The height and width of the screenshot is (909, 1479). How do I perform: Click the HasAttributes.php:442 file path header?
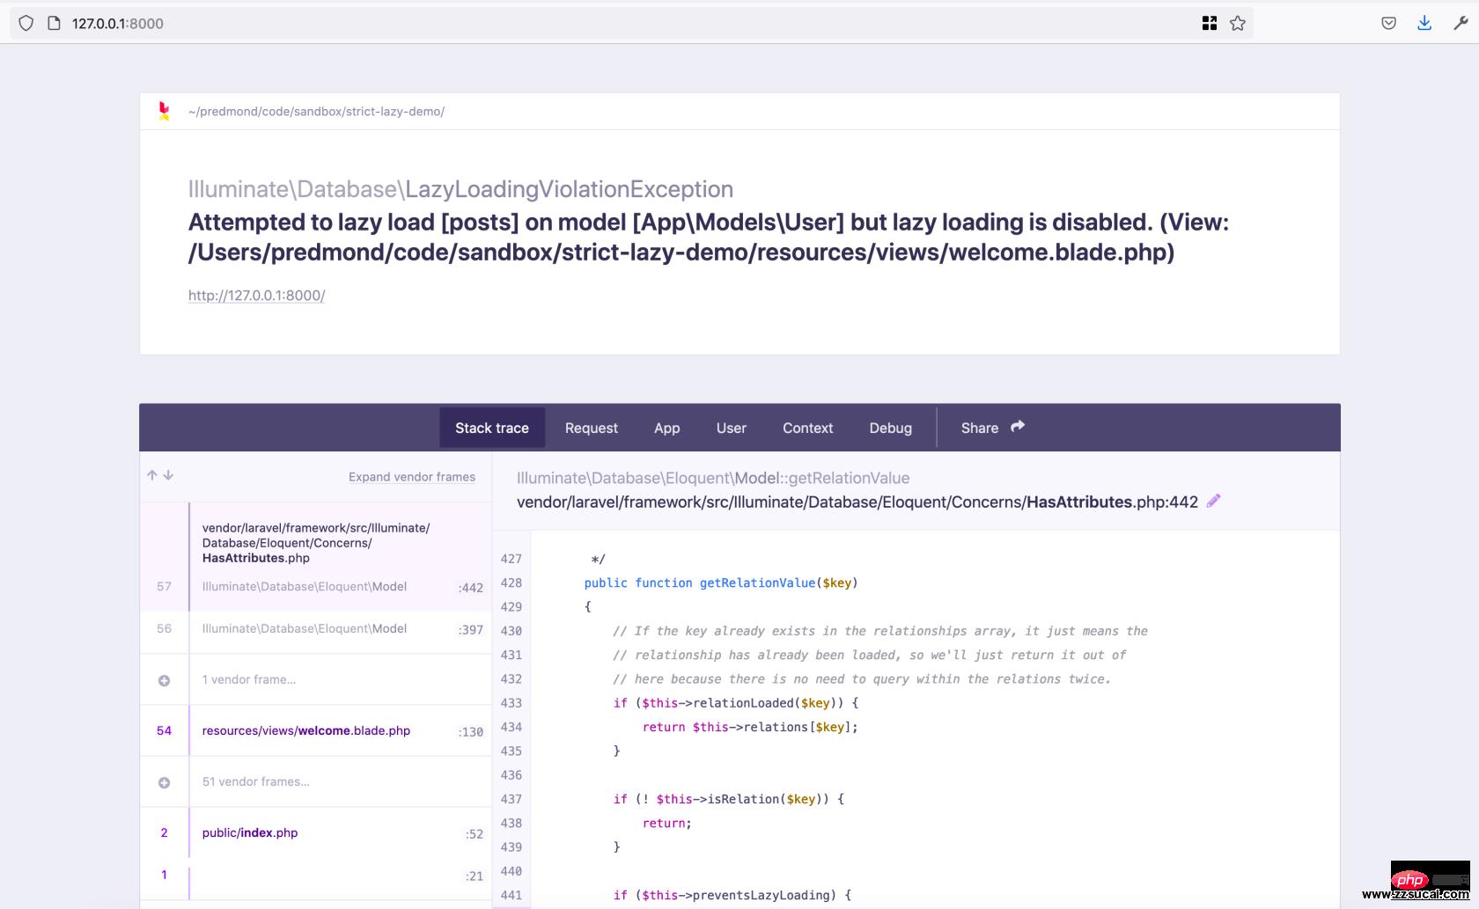[x=857, y=502]
